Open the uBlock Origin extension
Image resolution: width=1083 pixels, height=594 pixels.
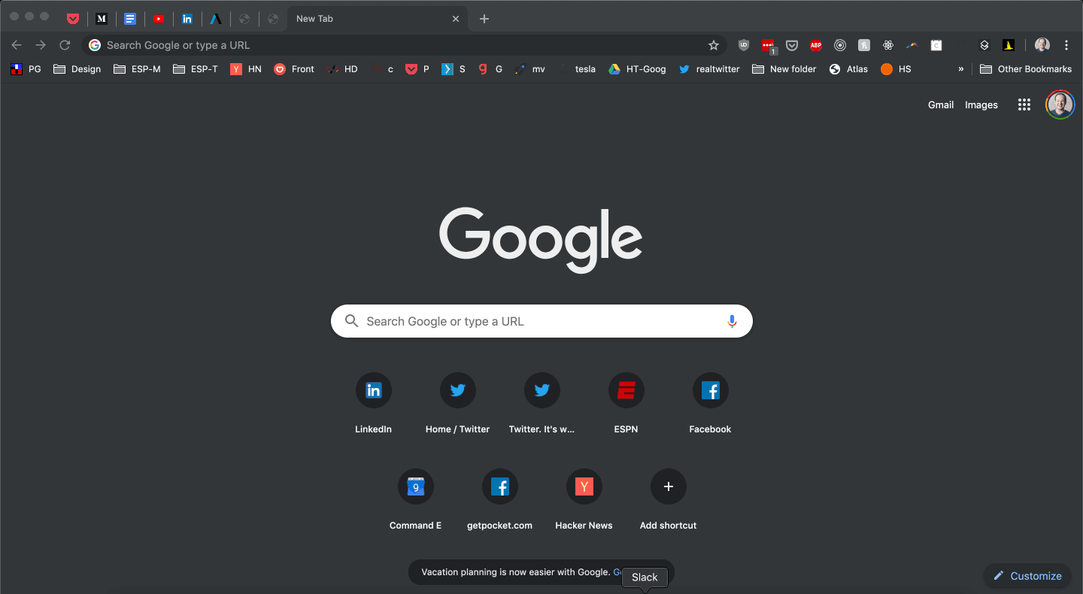[744, 45]
